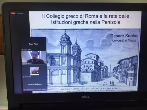
Task: Click the Università di Trieste text on slide
Action: point(124,41)
